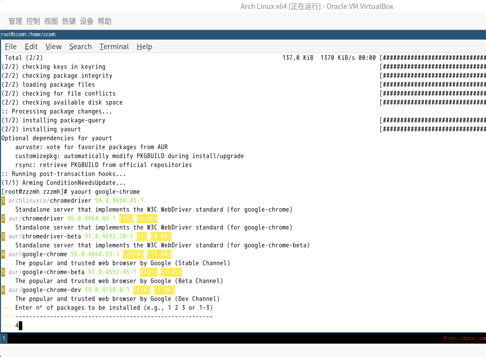Click version '96.0.4664.93-1' text
486x357 pixels.
point(95,254)
